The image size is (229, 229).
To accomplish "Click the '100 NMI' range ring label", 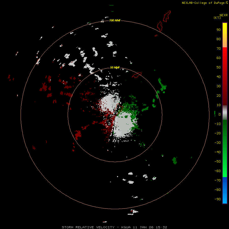I will click(x=115, y=20).
